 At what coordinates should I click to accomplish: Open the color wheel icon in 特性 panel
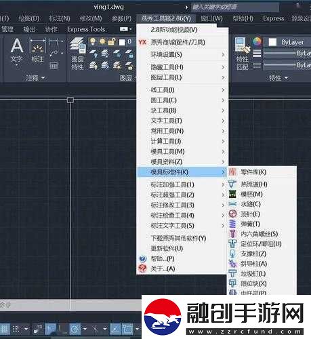(257, 42)
